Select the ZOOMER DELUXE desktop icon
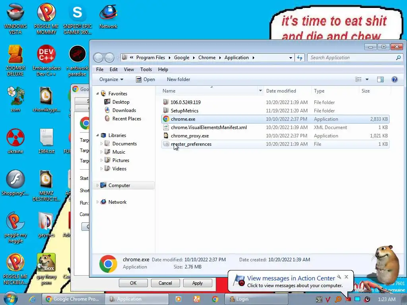This screenshot has width=407, height=305. pos(16,60)
